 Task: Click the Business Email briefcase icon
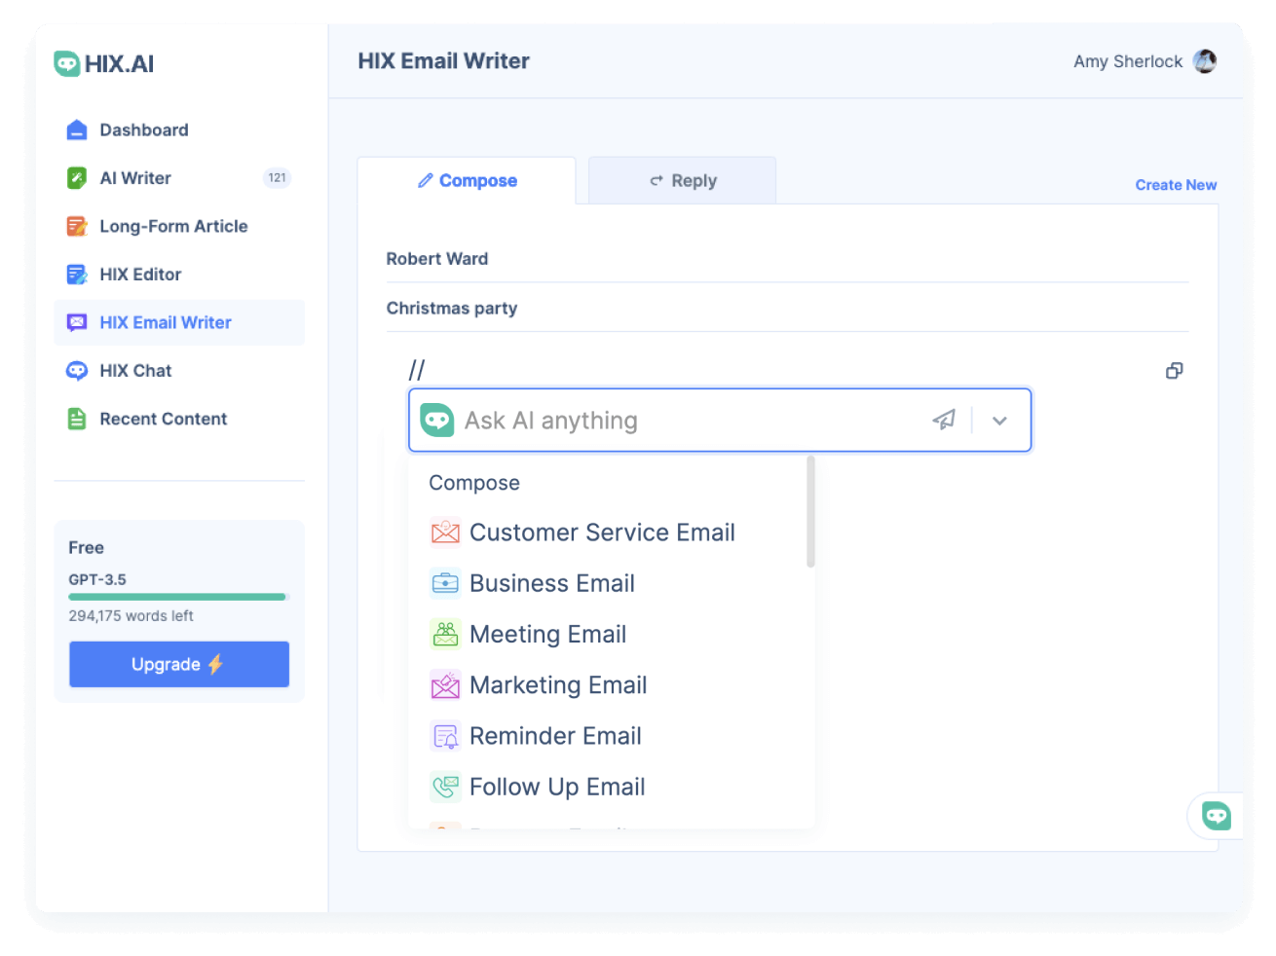click(x=445, y=583)
